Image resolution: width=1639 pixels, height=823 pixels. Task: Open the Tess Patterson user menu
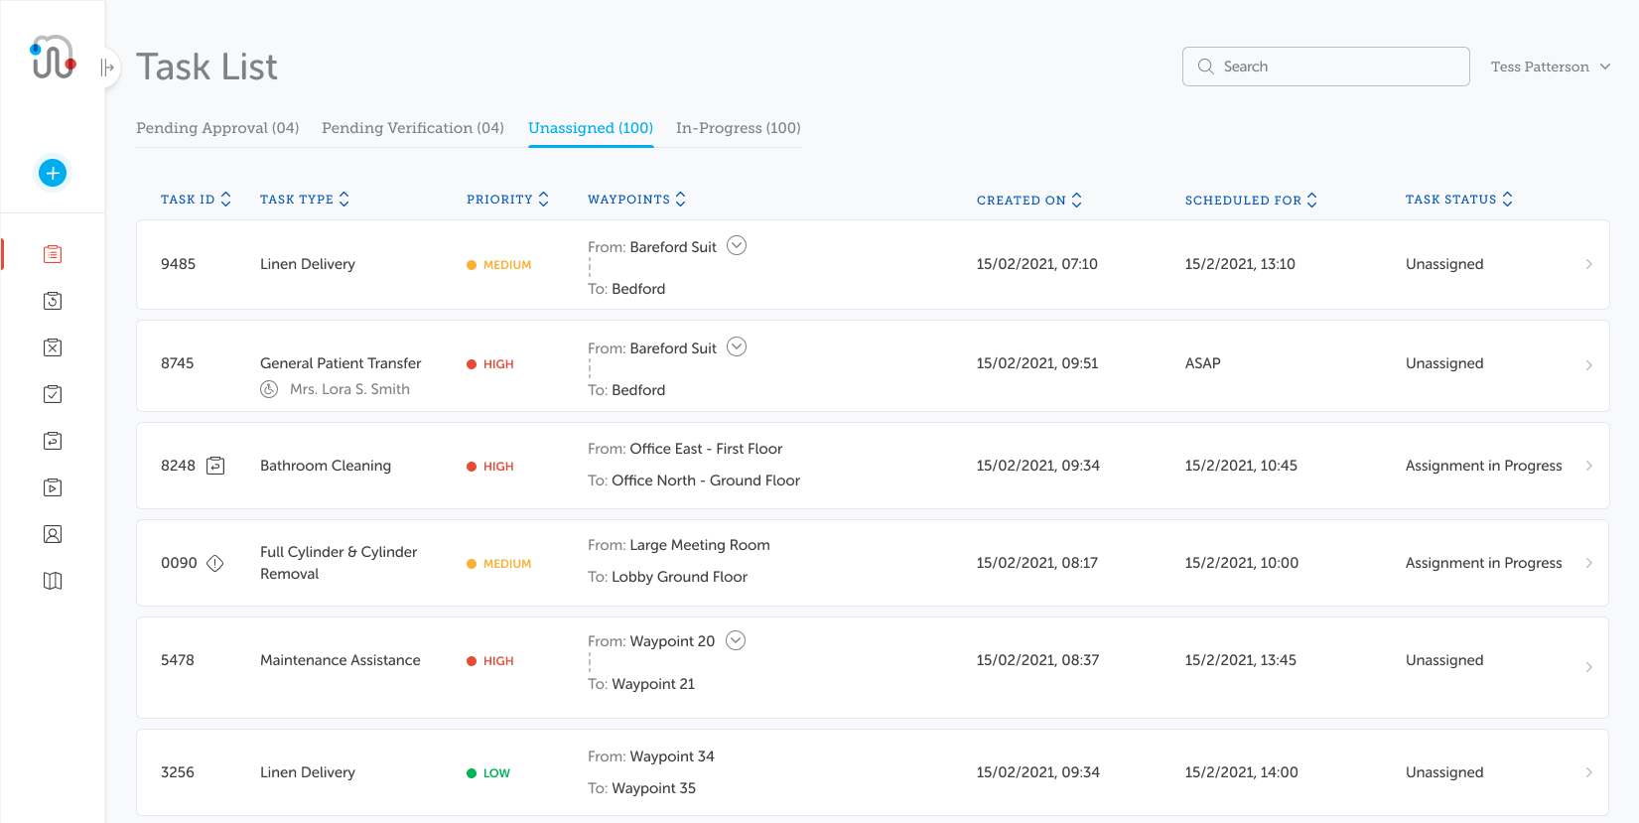tap(1550, 67)
